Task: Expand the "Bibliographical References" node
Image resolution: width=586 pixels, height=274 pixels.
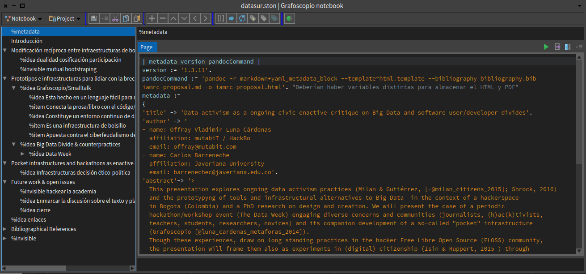Action: (x=4, y=229)
